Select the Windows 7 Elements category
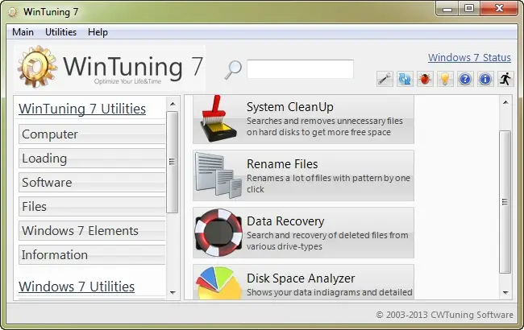This screenshot has width=524, height=330. tap(92, 230)
